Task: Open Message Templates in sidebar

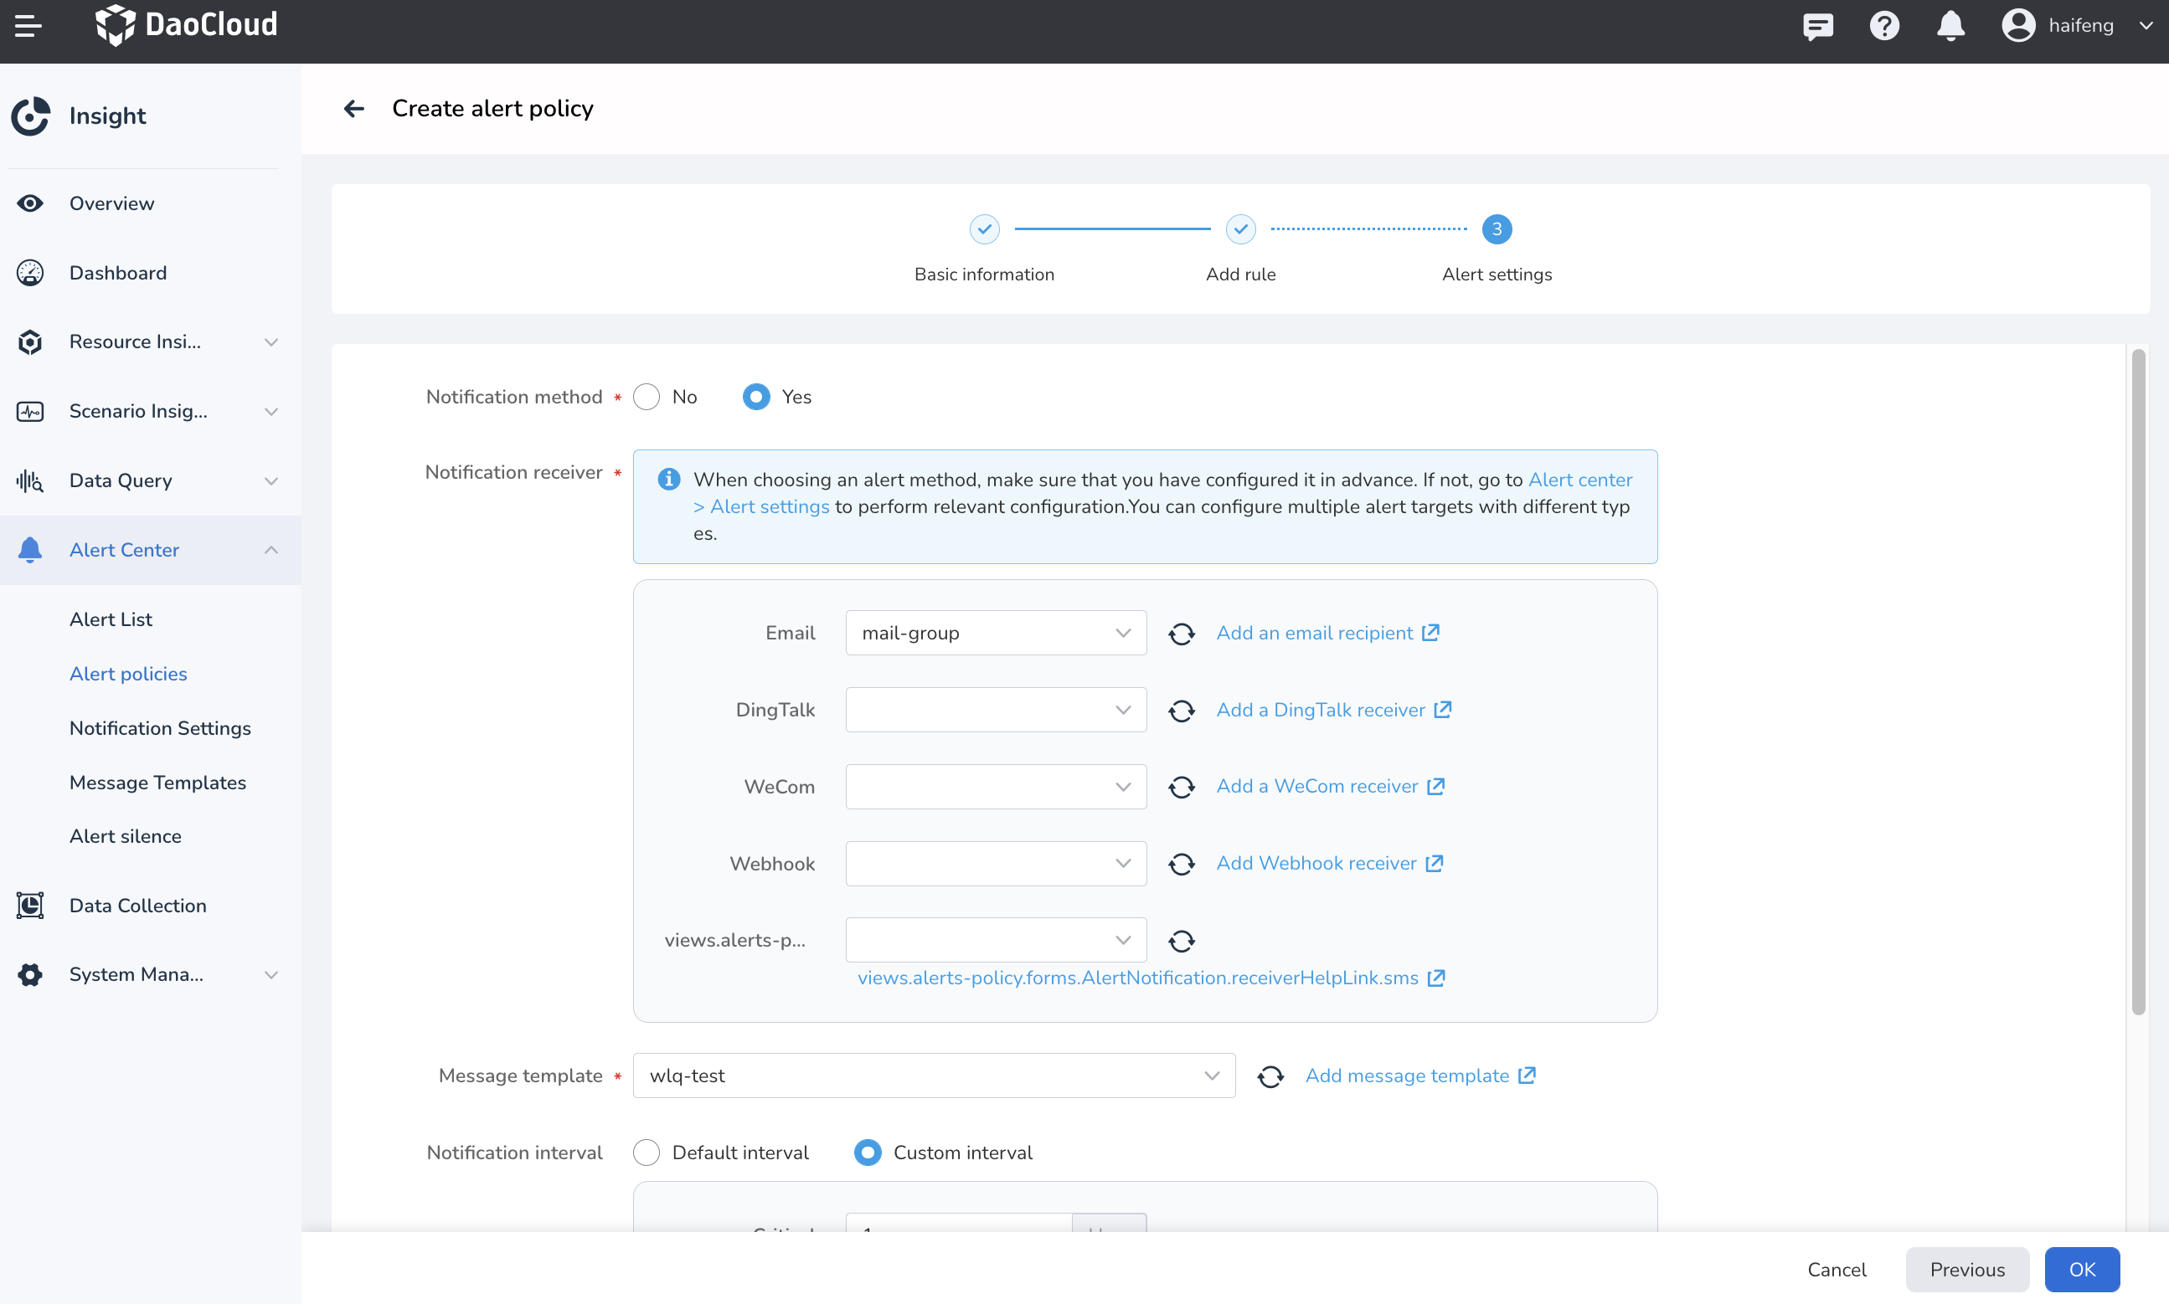Action: 157,783
